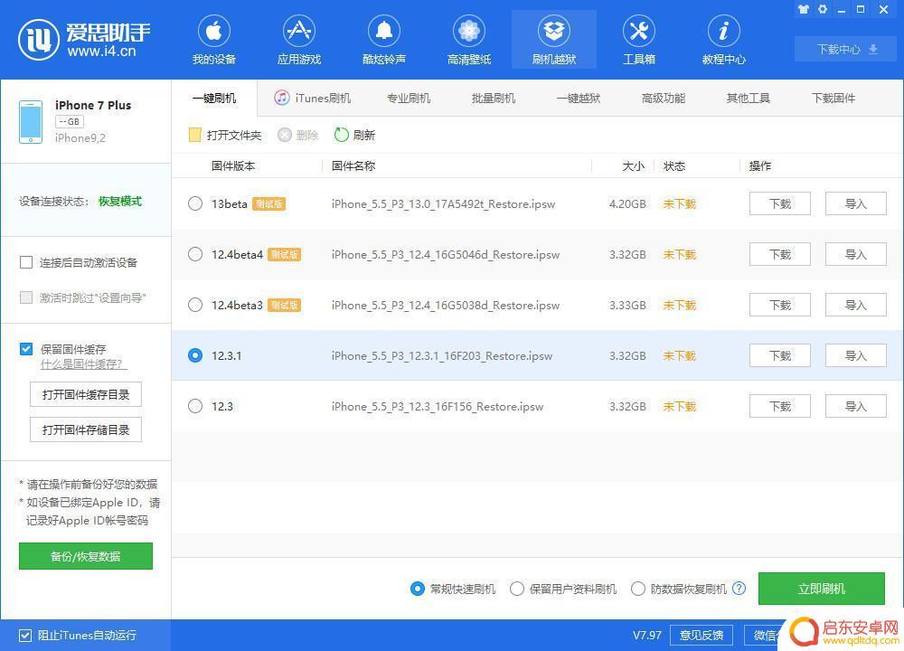Click file name iPhone_5.5_P3_12.3.1_16F203_Restore.ipsw
904x651 pixels.
click(442, 355)
